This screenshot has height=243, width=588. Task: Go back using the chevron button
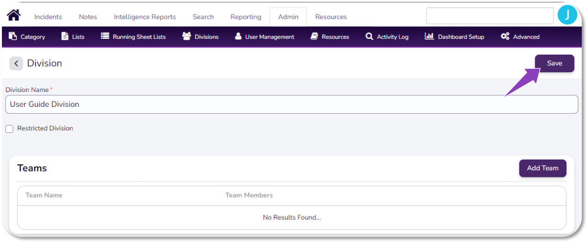tap(16, 63)
